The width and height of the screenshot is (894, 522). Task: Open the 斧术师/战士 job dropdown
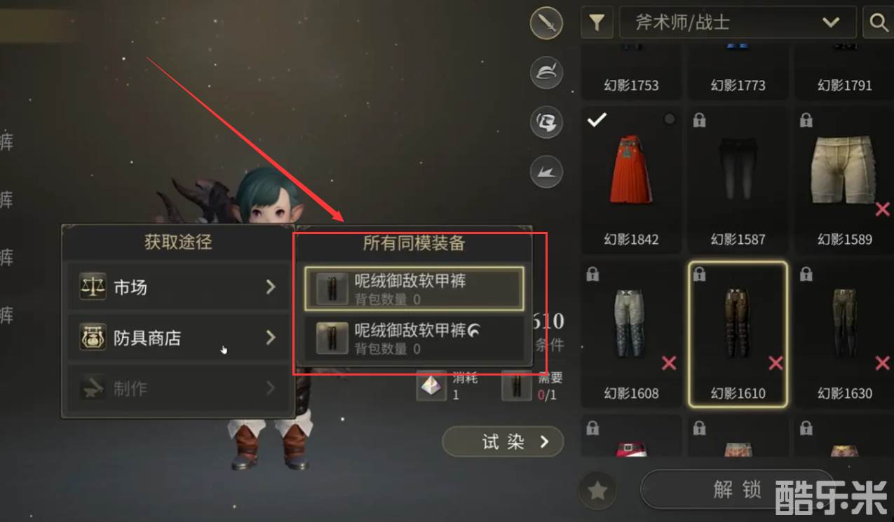point(738,22)
